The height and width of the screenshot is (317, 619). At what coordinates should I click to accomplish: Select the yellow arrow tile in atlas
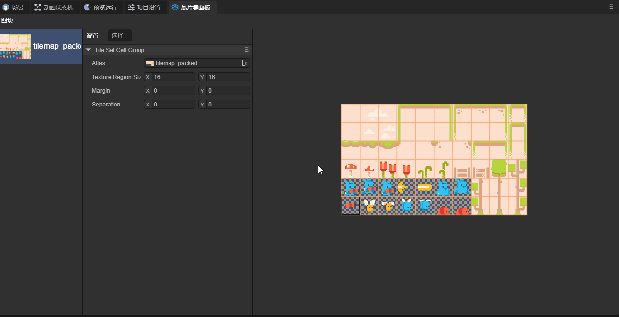click(406, 187)
